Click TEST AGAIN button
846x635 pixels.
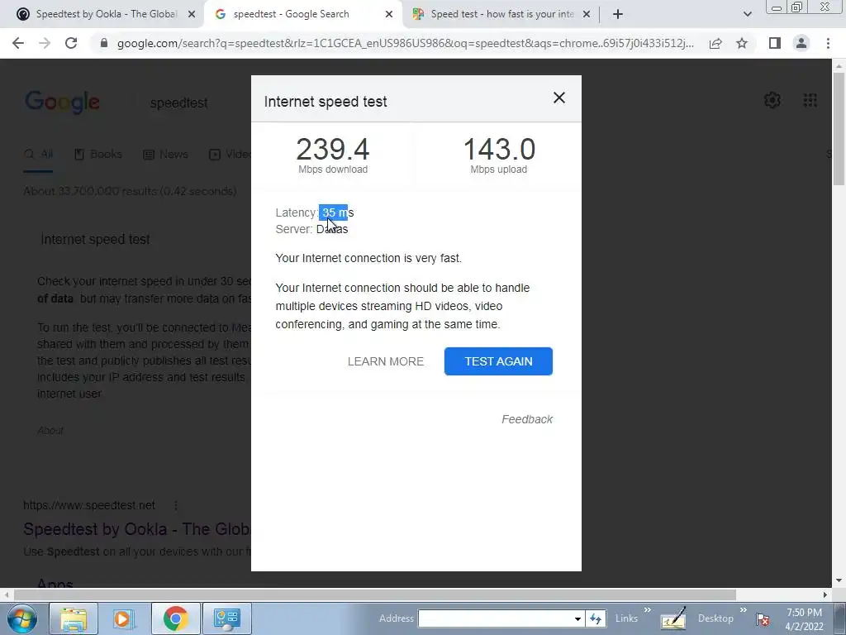pyautogui.click(x=498, y=361)
